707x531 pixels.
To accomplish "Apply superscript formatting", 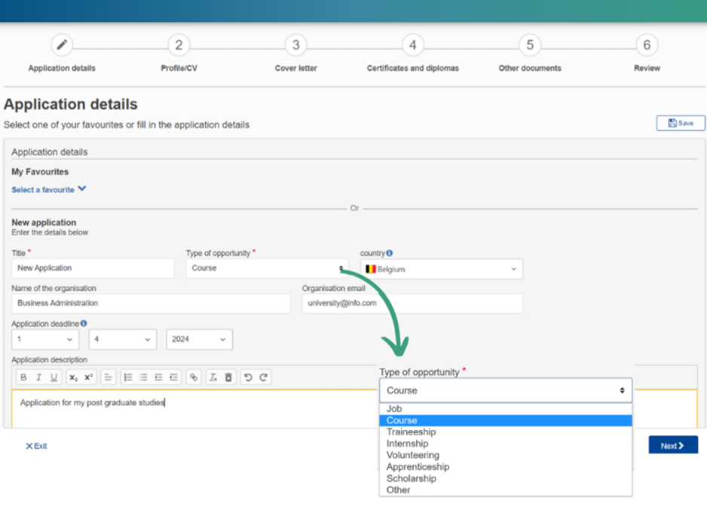I will 88,377.
